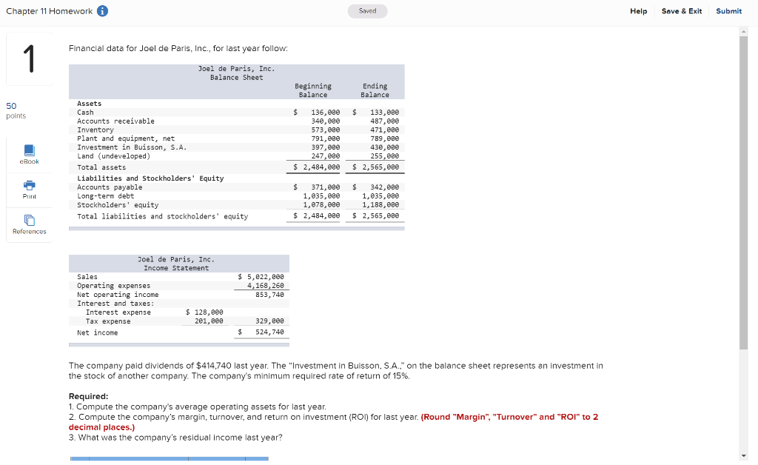Click the References copy icon
Image resolution: width=758 pixels, height=465 pixels.
(x=28, y=220)
